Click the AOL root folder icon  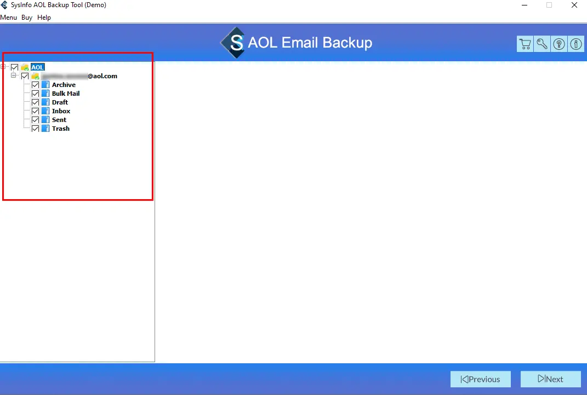click(25, 67)
